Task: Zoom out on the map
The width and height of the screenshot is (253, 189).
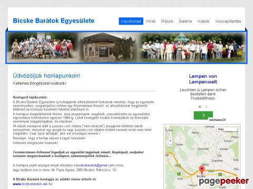Action: [x=170, y=145]
